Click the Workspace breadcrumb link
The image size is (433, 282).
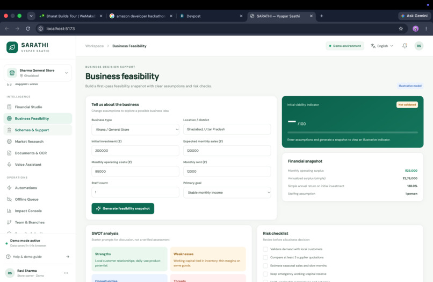[x=95, y=46]
